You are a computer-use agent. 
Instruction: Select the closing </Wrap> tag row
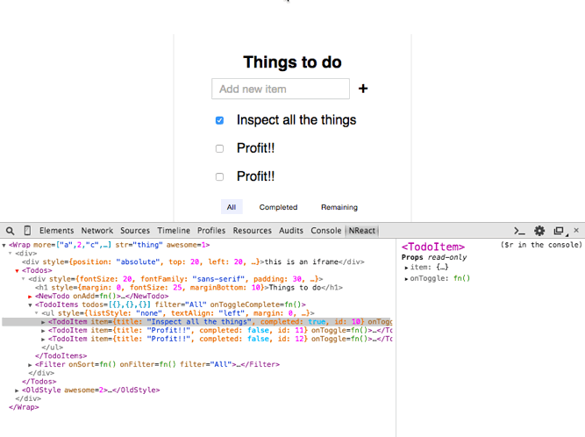[24, 407]
